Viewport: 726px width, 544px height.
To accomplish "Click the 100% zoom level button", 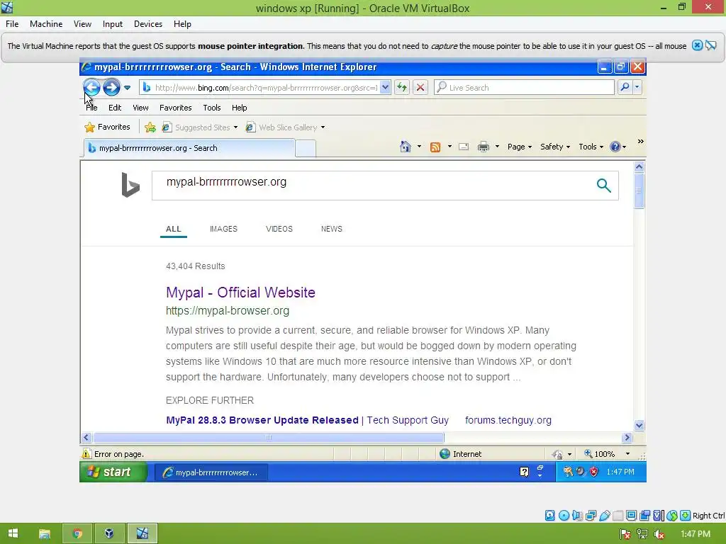I will [x=600, y=454].
